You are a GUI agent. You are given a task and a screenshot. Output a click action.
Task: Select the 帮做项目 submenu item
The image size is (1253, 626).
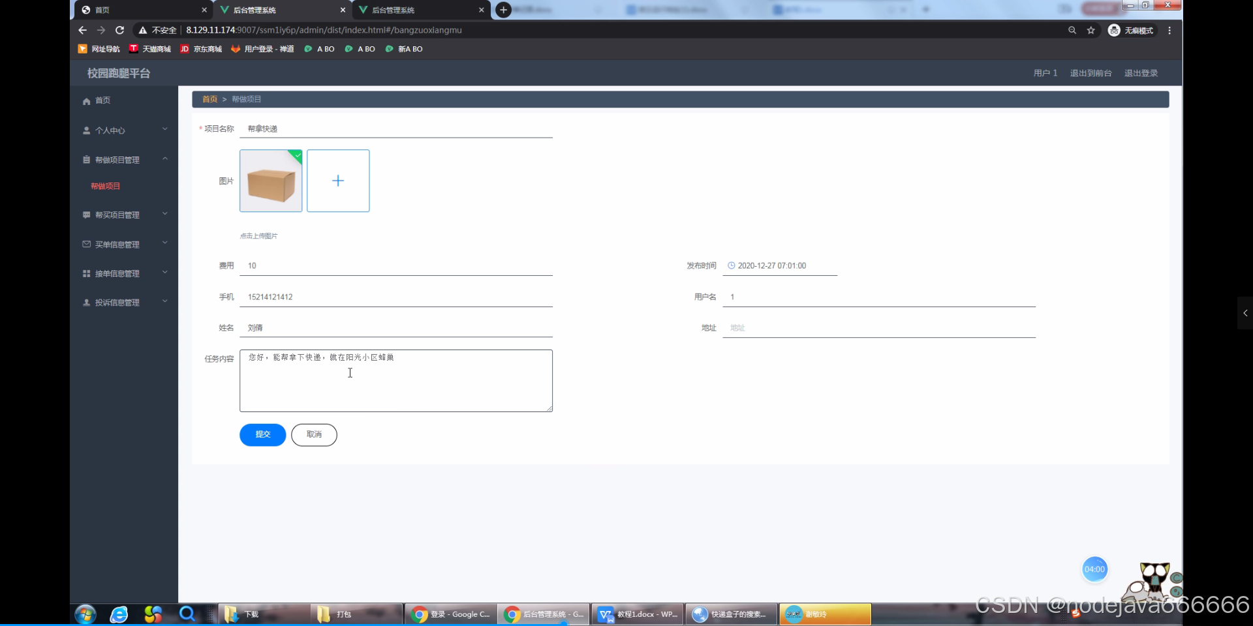coord(105,186)
